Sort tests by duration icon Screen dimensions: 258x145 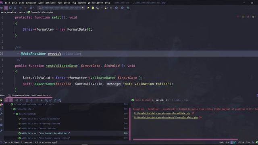pos(21,100)
